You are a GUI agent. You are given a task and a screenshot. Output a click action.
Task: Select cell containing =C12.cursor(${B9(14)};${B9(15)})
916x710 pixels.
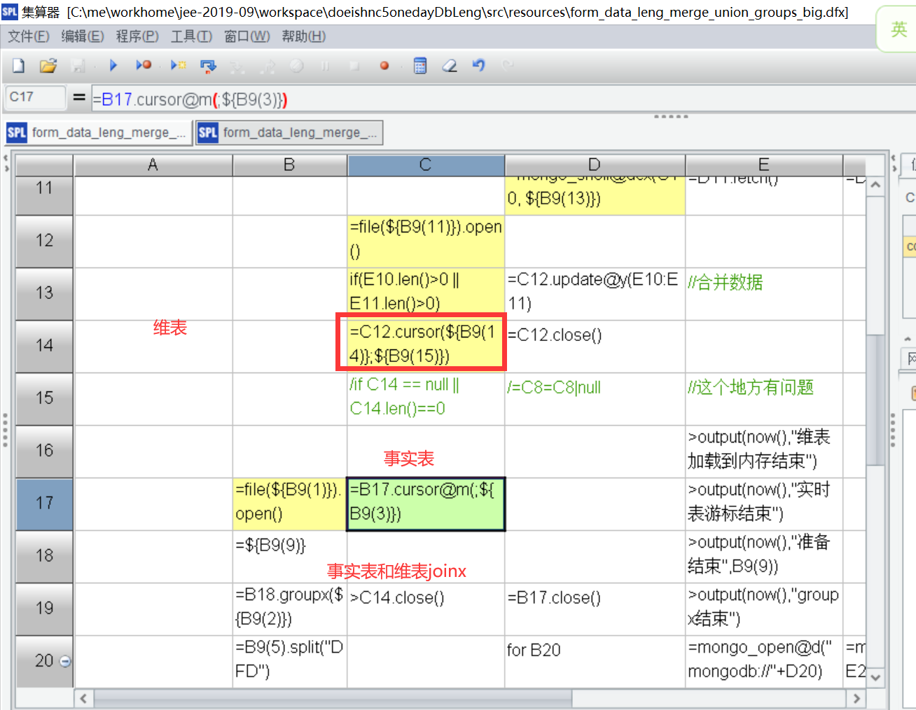click(426, 346)
